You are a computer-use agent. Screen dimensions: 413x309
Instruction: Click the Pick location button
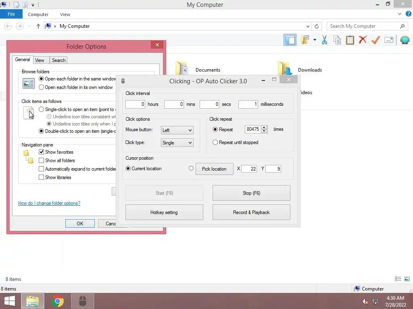(214, 169)
